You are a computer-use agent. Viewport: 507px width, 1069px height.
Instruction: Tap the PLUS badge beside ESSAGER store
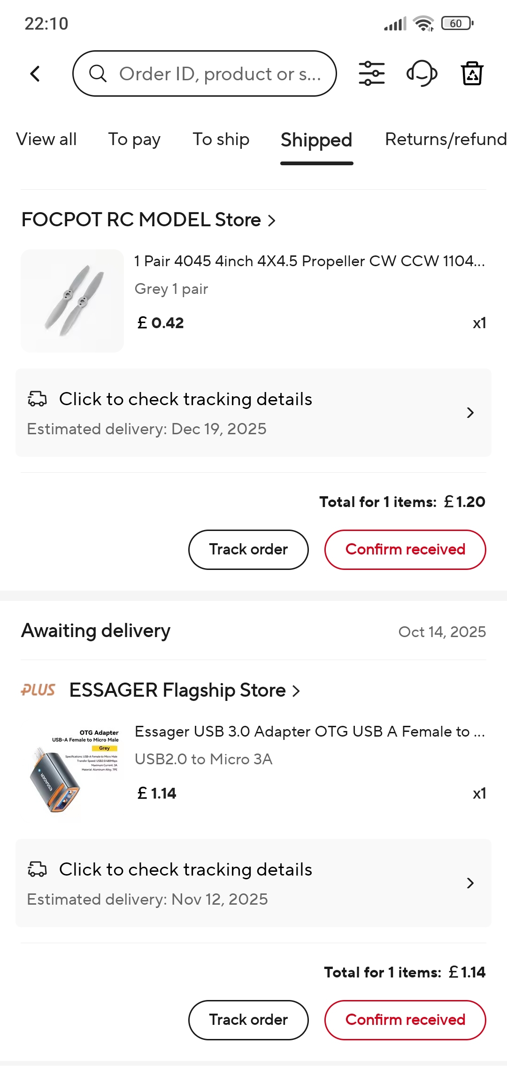[38, 690]
